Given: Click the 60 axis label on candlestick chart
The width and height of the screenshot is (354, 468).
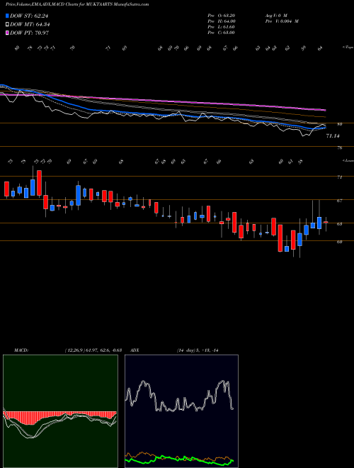Looking at the screenshot, I should pyautogui.click(x=339, y=242).
